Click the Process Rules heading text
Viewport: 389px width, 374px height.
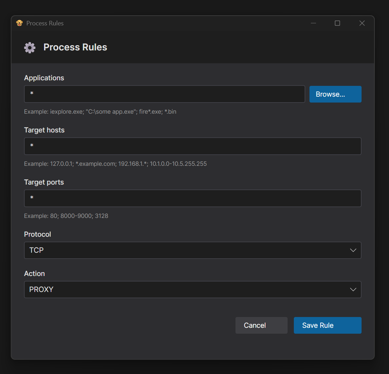pos(75,47)
